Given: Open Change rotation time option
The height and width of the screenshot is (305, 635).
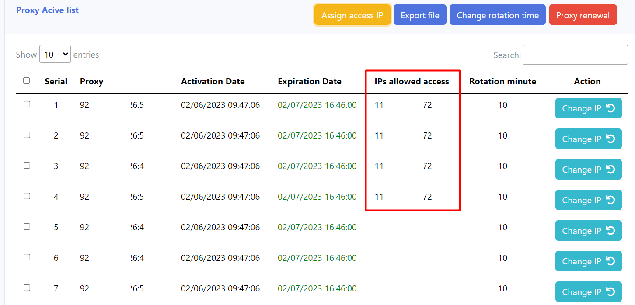Looking at the screenshot, I should [x=497, y=15].
